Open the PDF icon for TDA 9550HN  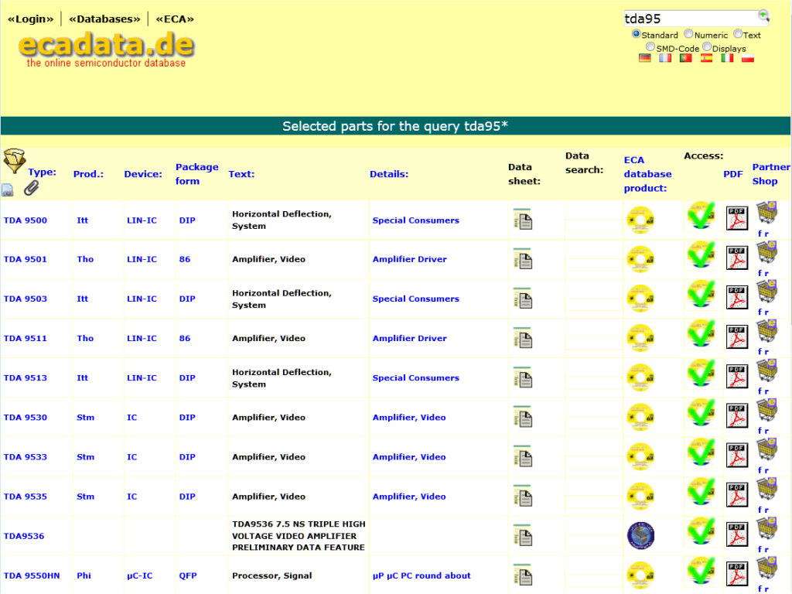[737, 575]
